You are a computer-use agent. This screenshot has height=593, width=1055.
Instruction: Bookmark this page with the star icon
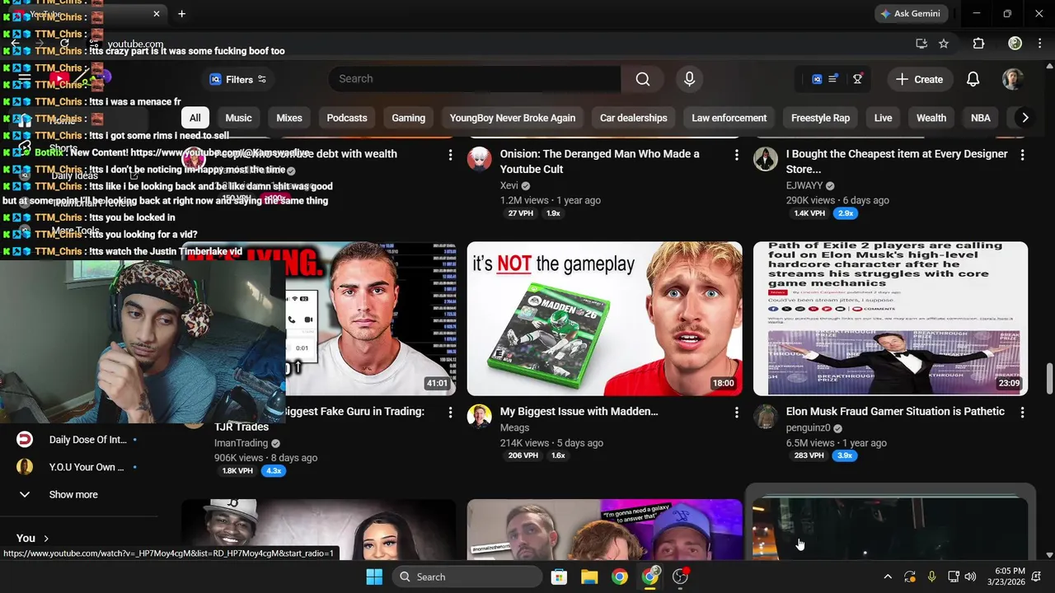pyautogui.click(x=944, y=44)
